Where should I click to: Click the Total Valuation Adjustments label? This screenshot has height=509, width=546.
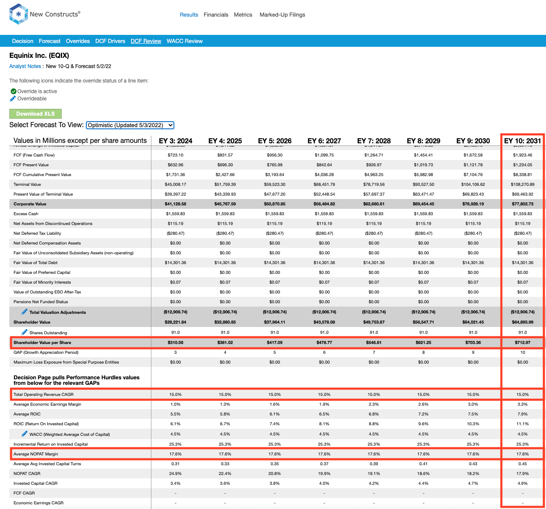pyautogui.click(x=57, y=312)
